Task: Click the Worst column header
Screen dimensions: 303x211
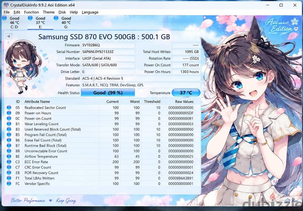Action: click(135, 102)
